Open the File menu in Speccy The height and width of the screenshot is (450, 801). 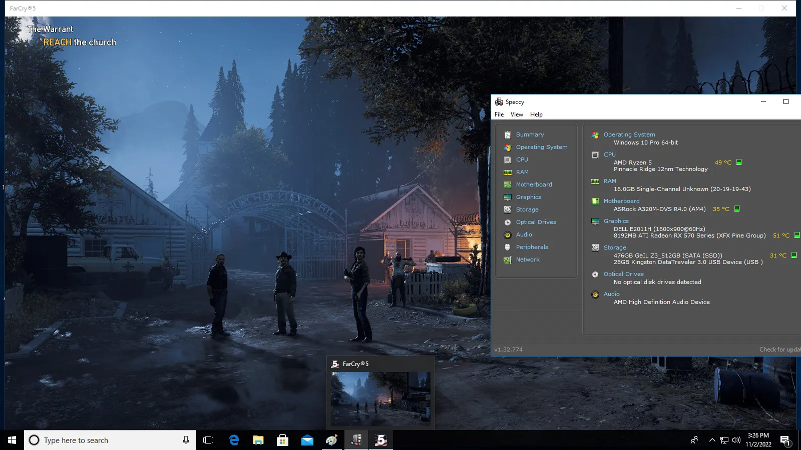click(x=499, y=114)
